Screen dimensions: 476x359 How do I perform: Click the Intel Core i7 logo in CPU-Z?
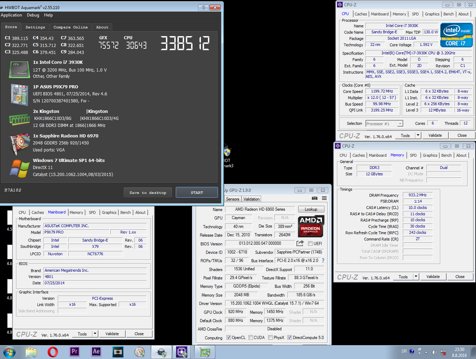[456, 35]
